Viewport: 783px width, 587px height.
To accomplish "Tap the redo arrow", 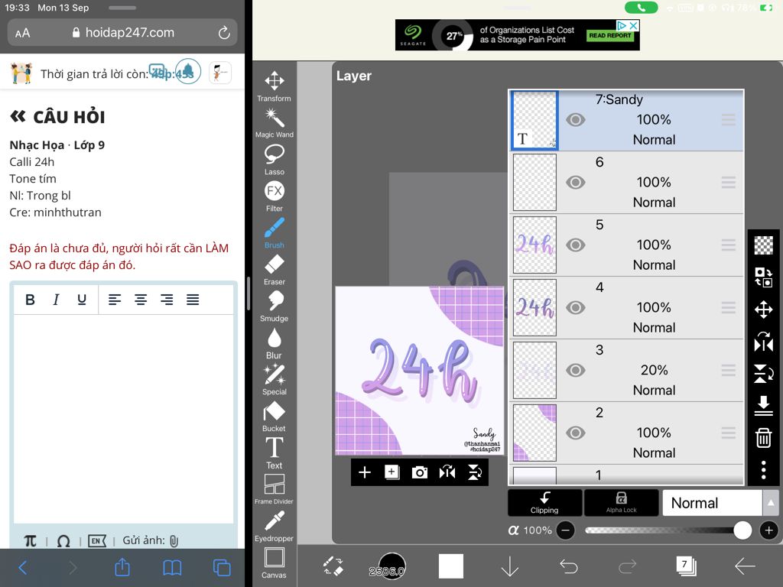I will 627,566.
